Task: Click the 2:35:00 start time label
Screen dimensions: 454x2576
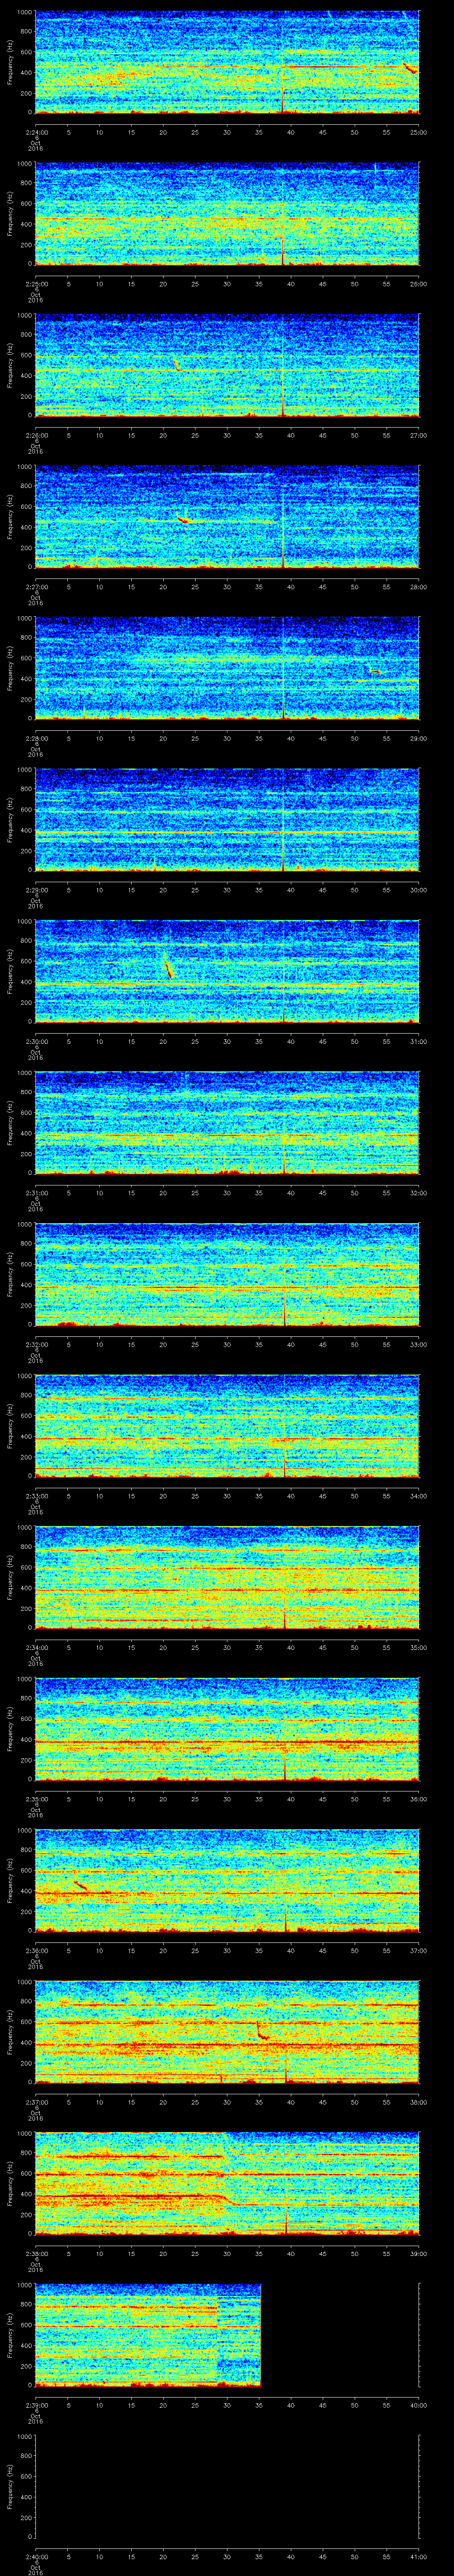Action: [x=36, y=1798]
